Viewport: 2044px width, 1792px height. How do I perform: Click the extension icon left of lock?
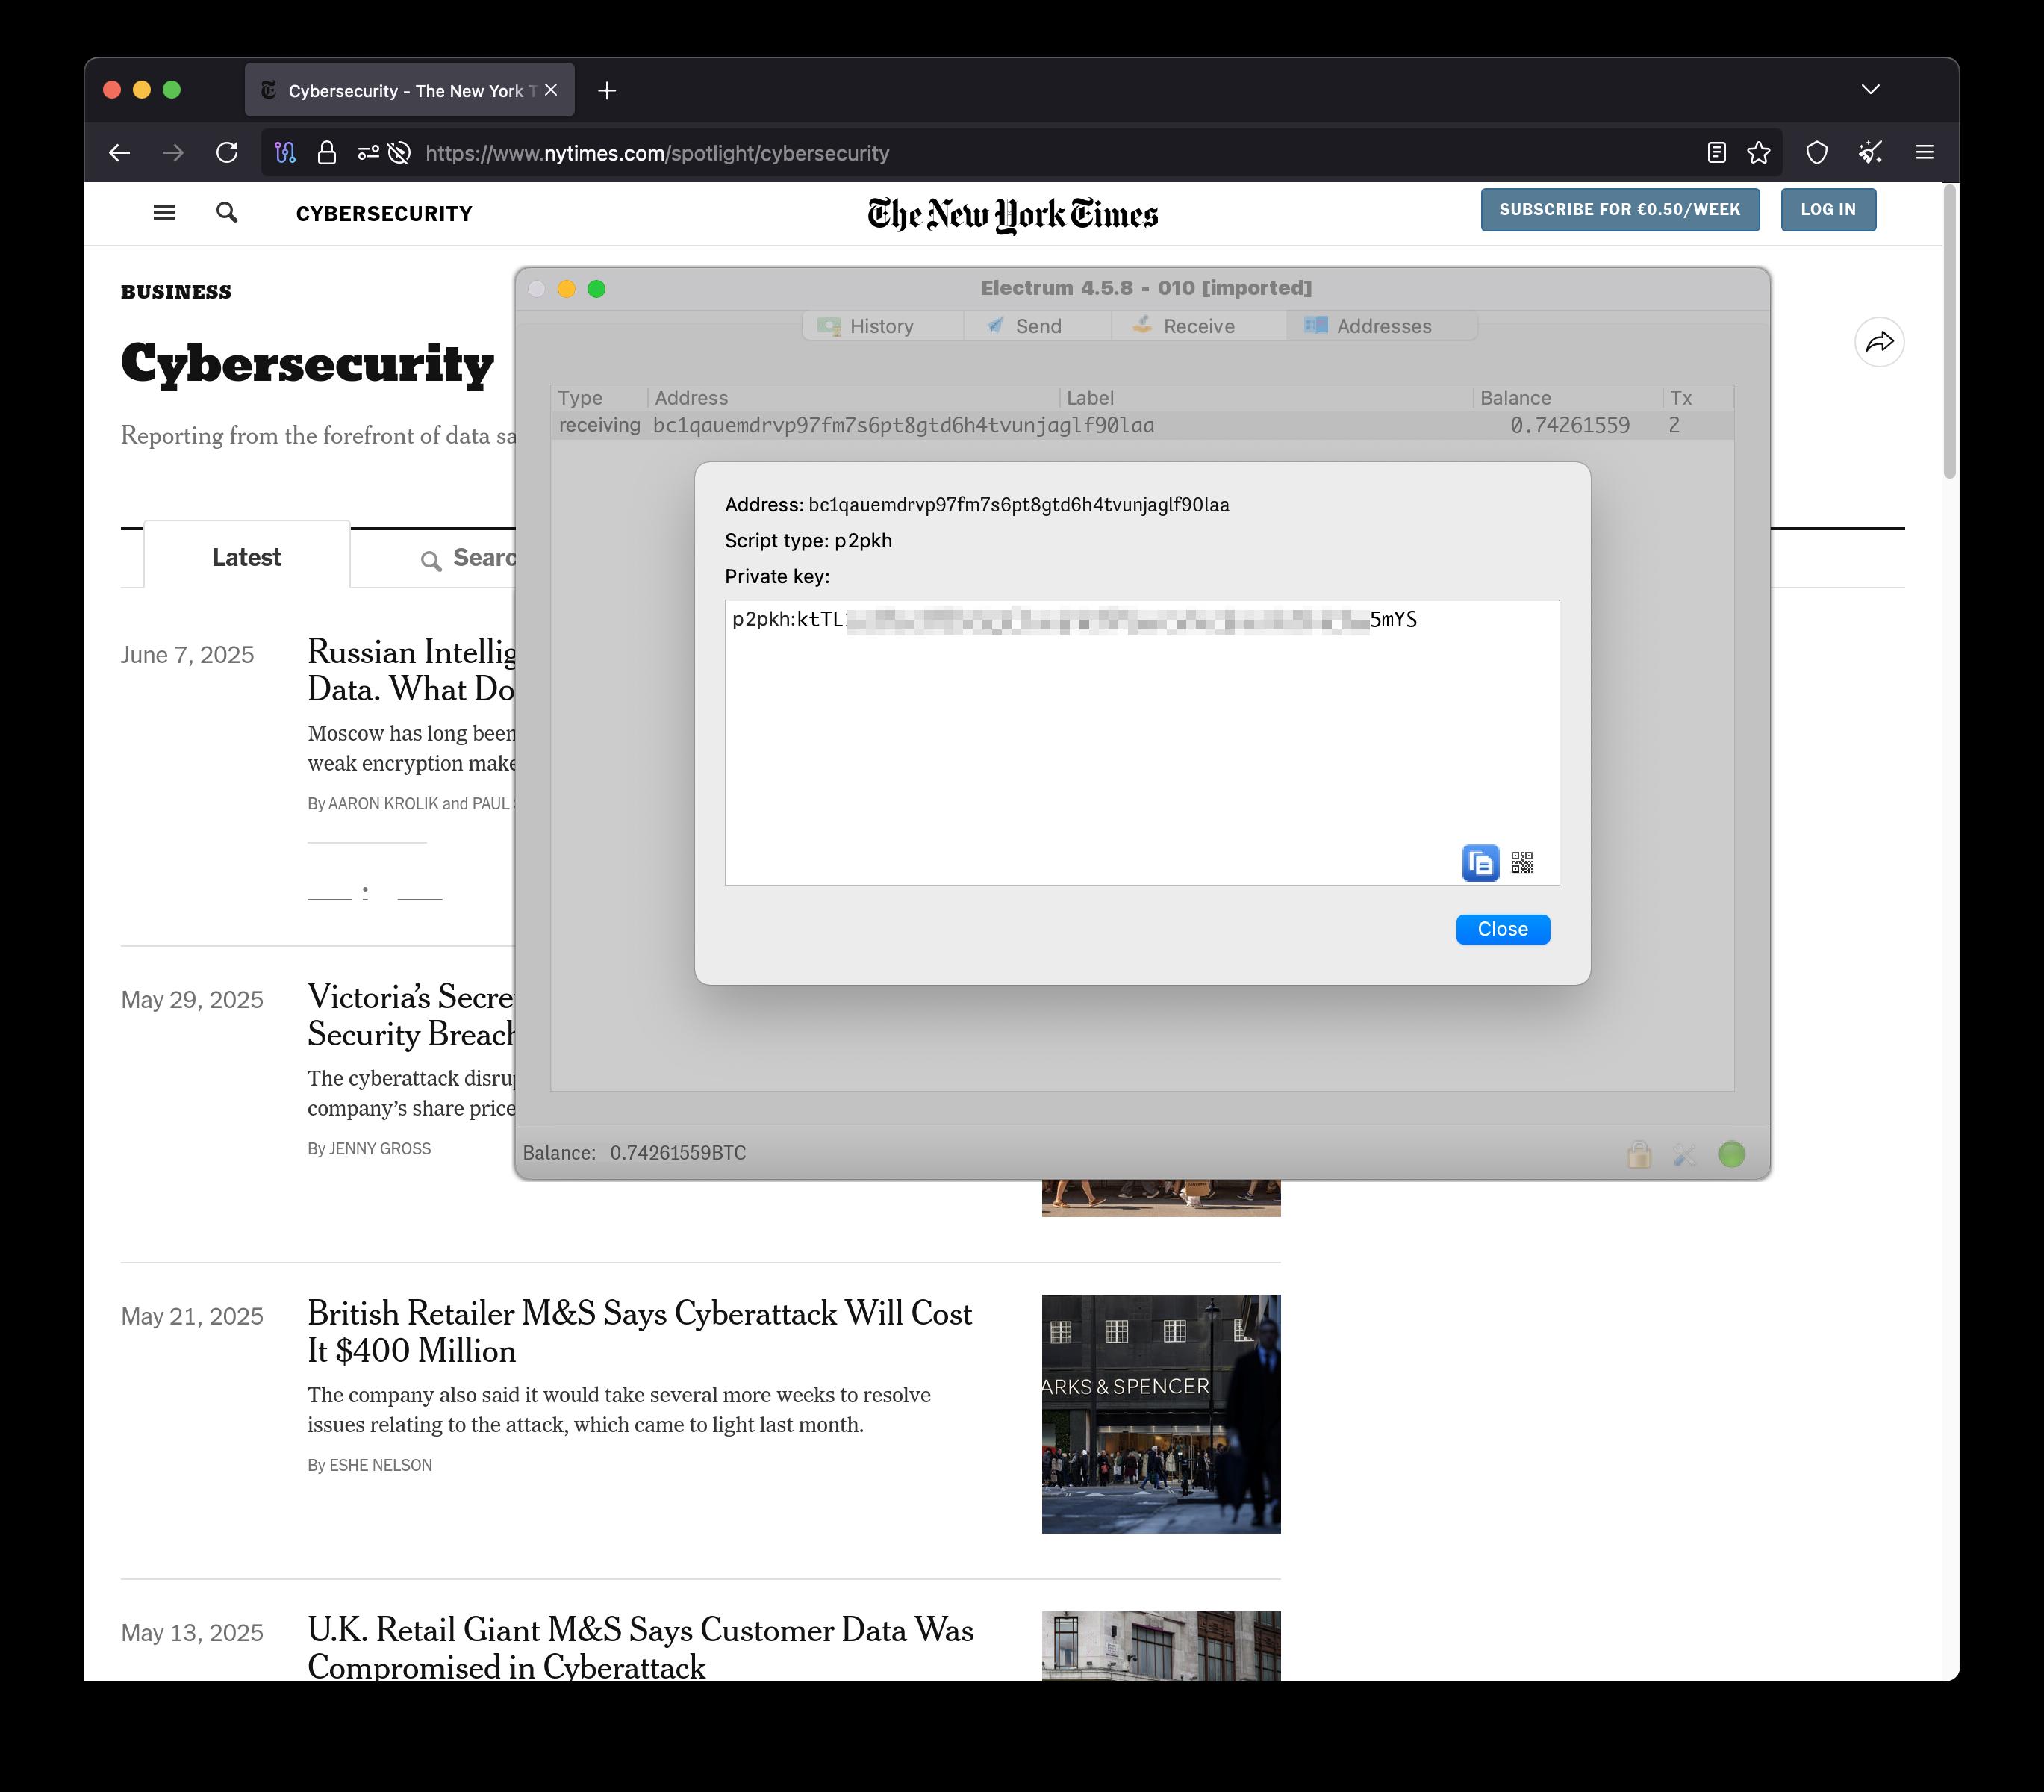[285, 153]
